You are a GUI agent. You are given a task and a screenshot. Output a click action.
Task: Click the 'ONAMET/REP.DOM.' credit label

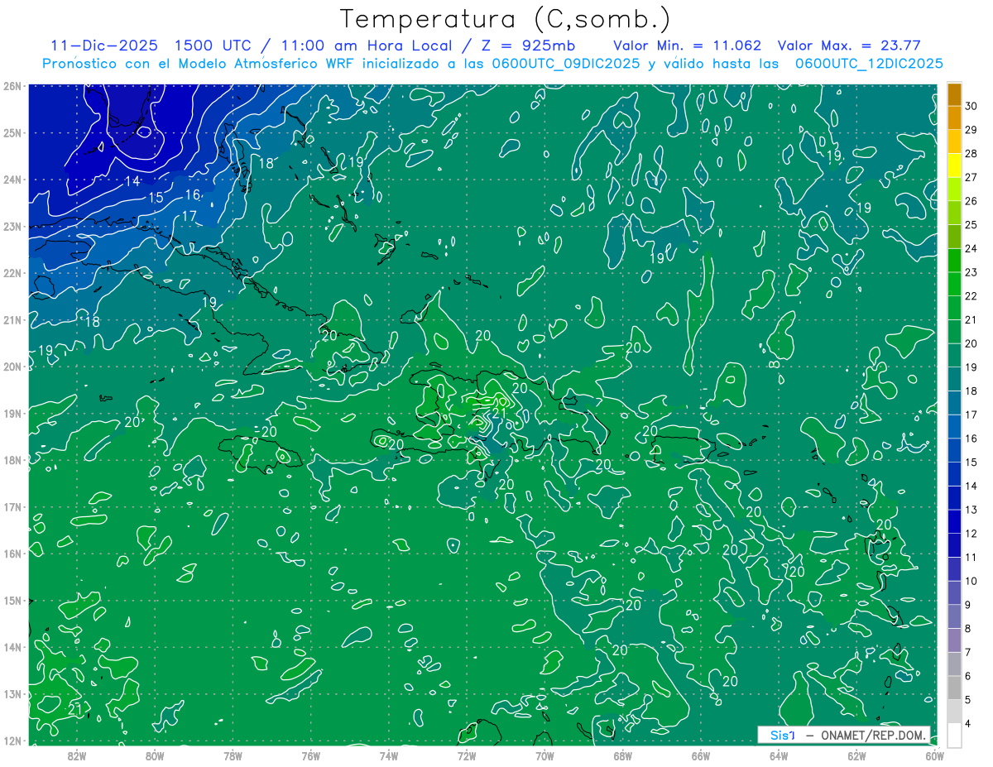873,735
